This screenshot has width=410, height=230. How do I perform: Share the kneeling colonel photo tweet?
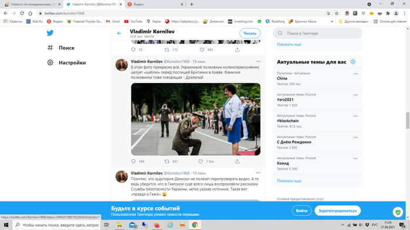tap(237, 162)
